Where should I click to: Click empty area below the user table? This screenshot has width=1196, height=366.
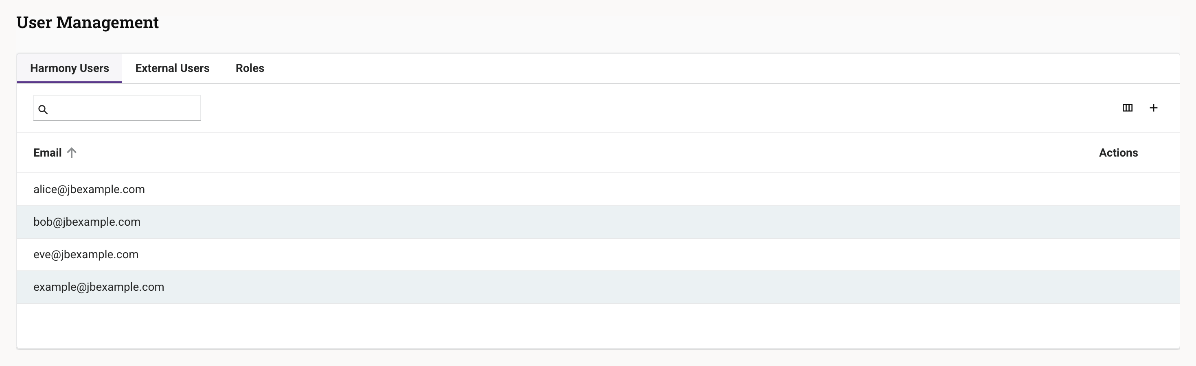[598, 326]
